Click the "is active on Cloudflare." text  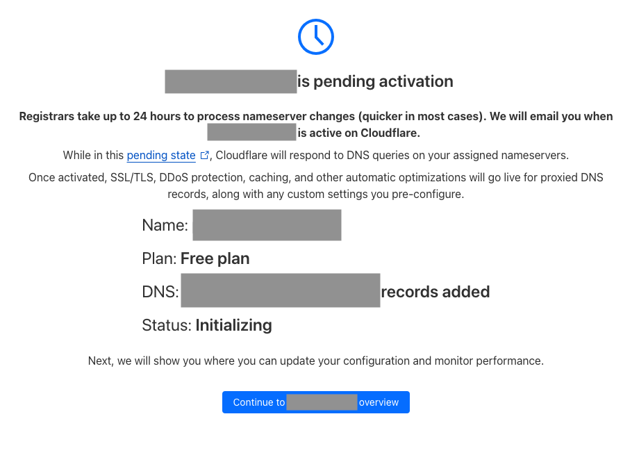tap(359, 133)
